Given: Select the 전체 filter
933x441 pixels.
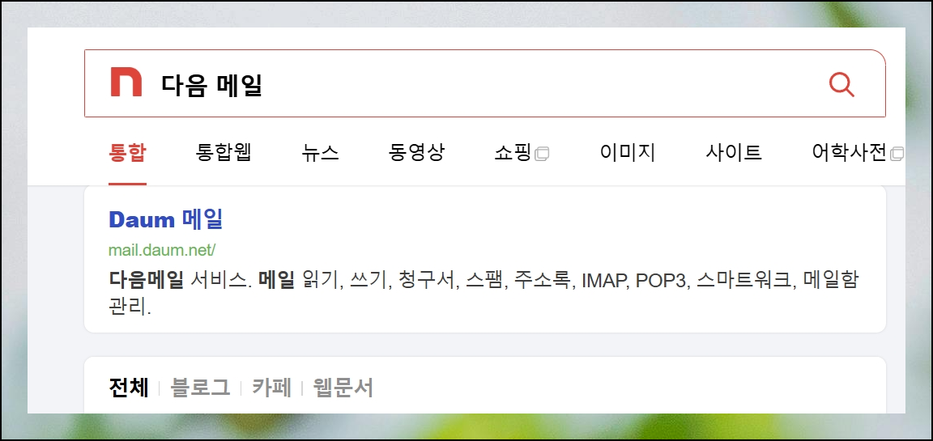Looking at the screenshot, I should [129, 388].
